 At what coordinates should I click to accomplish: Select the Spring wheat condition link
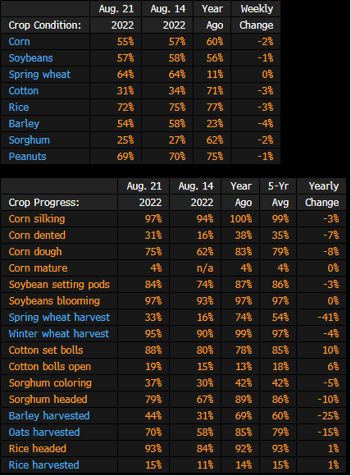coord(39,75)
